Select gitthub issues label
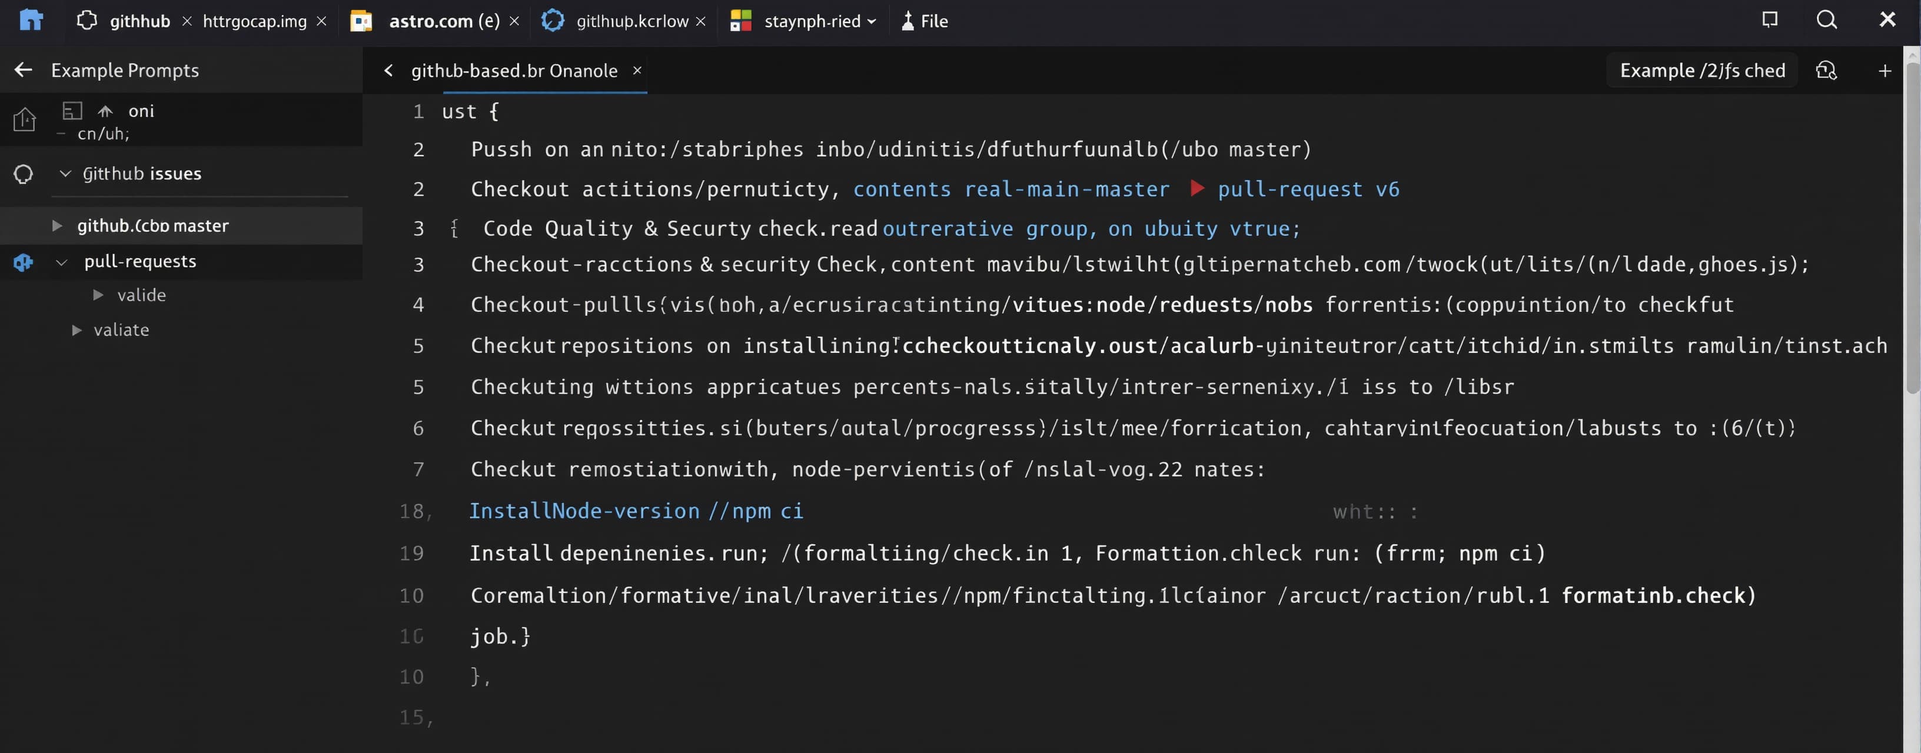 [x=142, y=174]
